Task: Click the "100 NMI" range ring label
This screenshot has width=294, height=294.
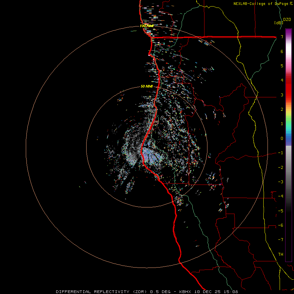Action: 147,26
